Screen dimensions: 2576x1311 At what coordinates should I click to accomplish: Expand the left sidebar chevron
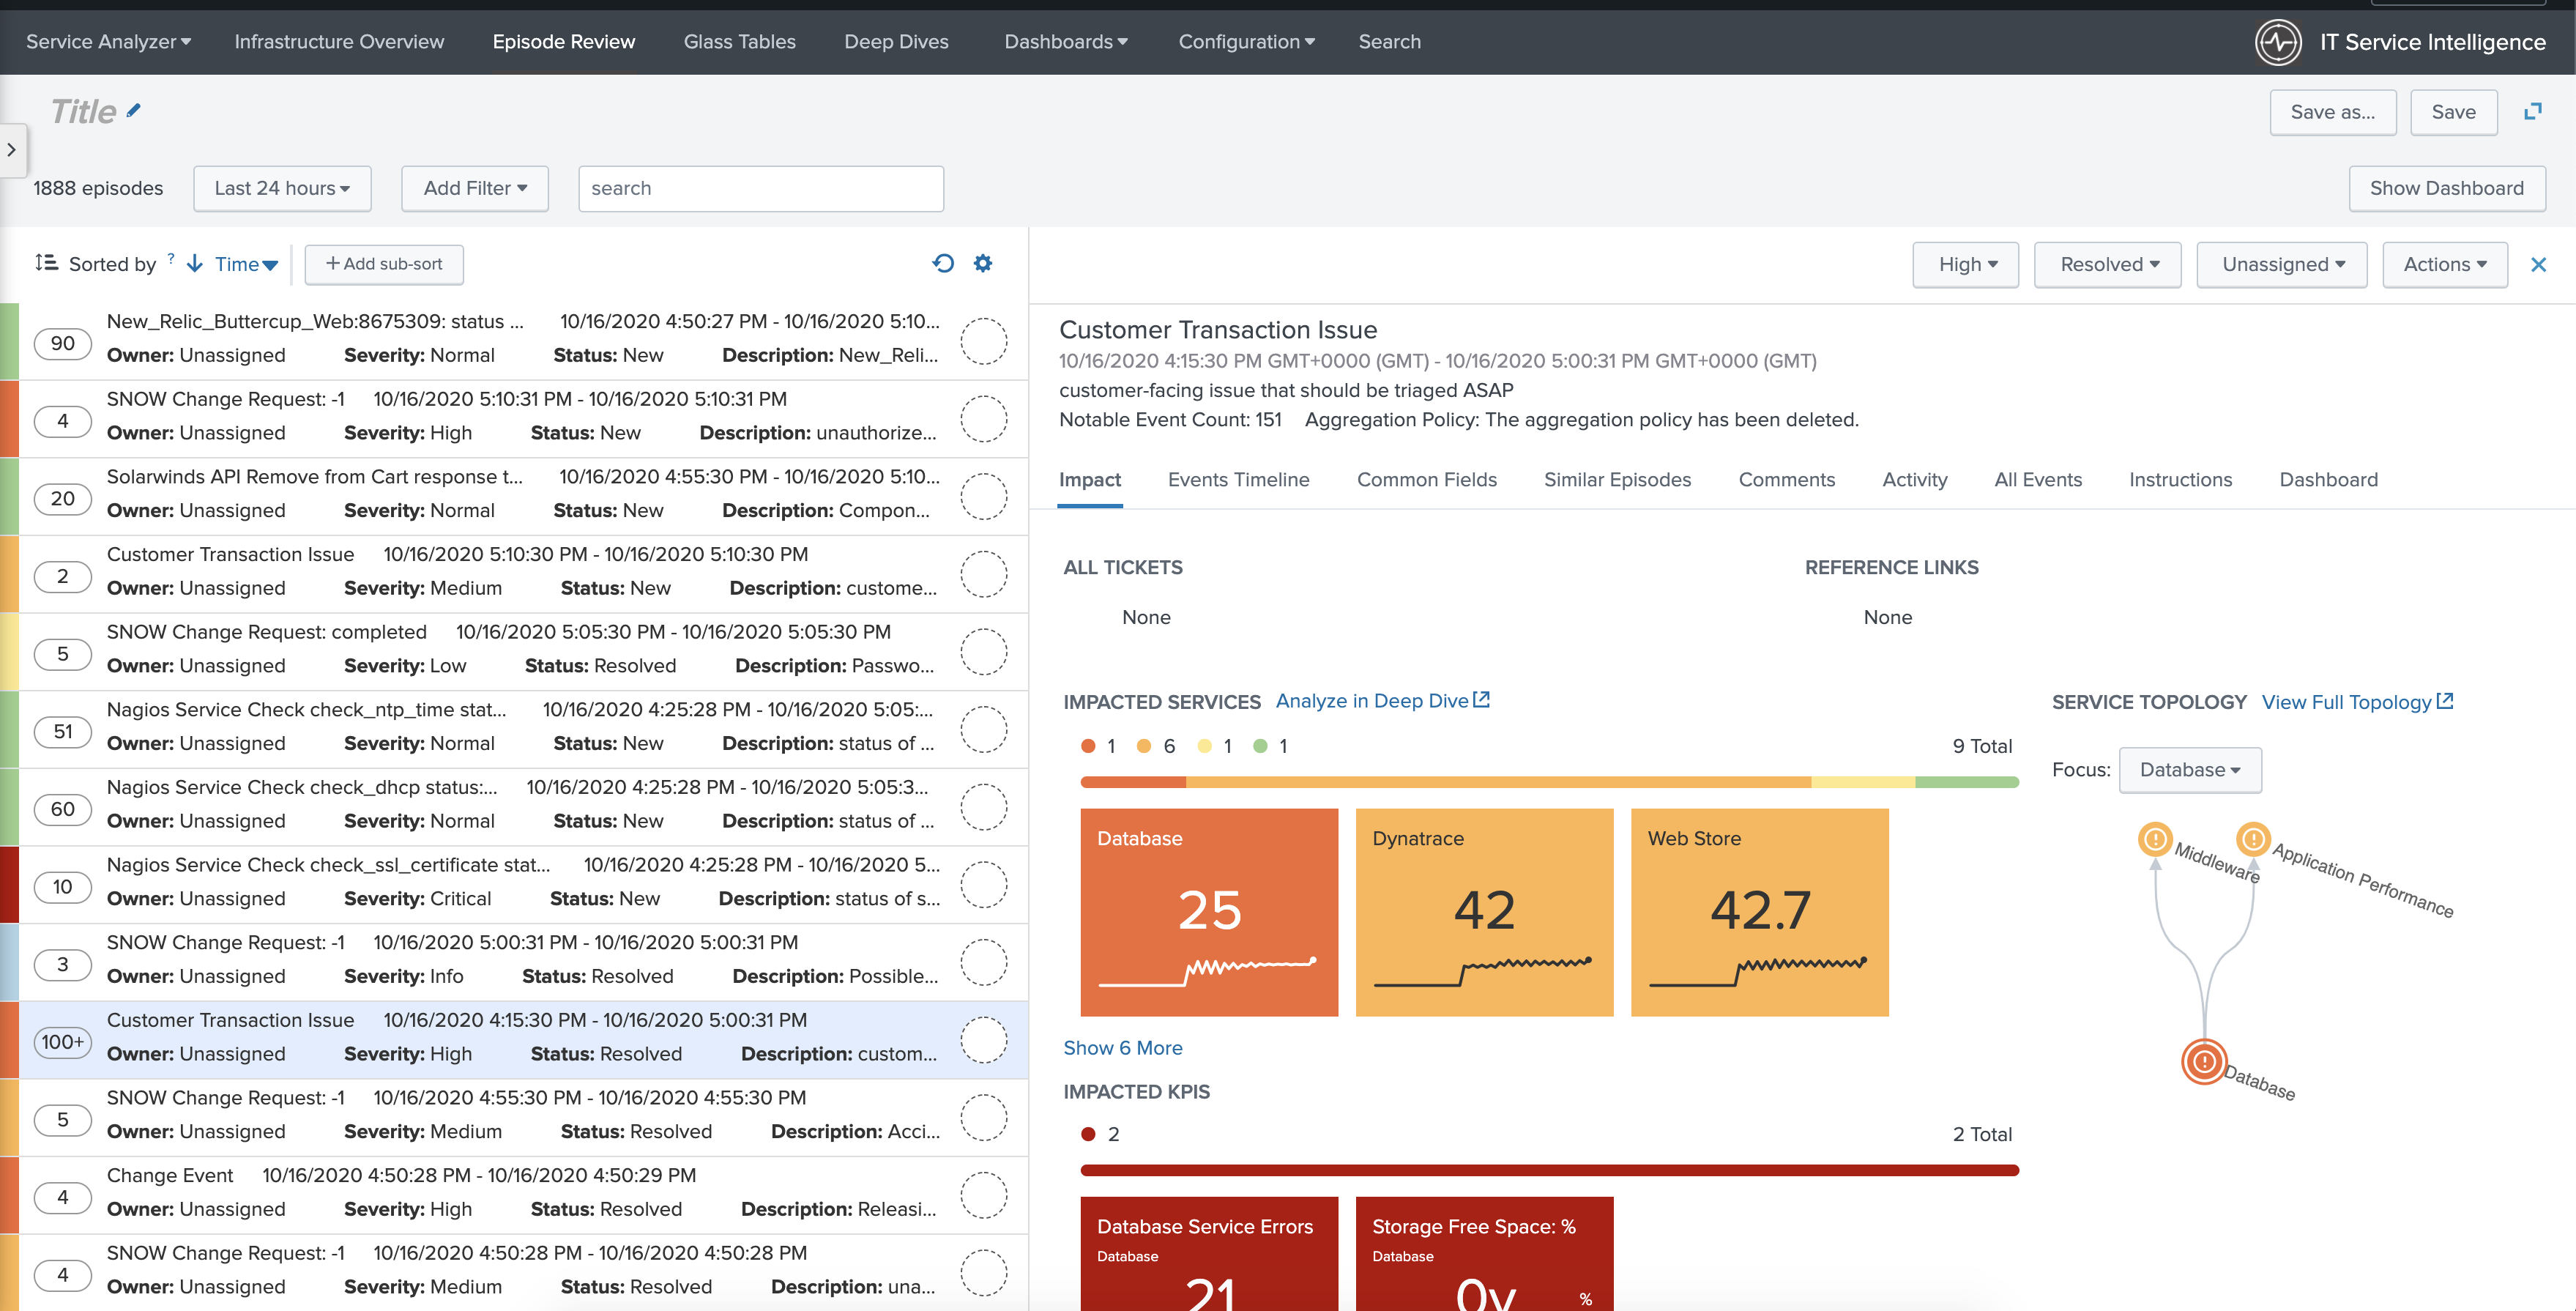[12, 150]
